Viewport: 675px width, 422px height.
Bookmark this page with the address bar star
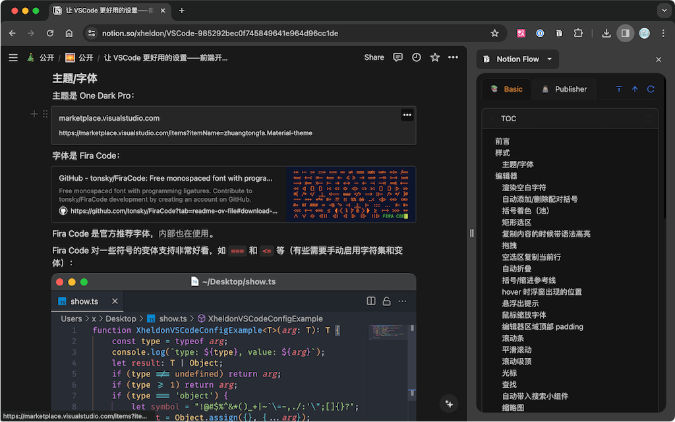pyautogui.click(x=494, y=33)
